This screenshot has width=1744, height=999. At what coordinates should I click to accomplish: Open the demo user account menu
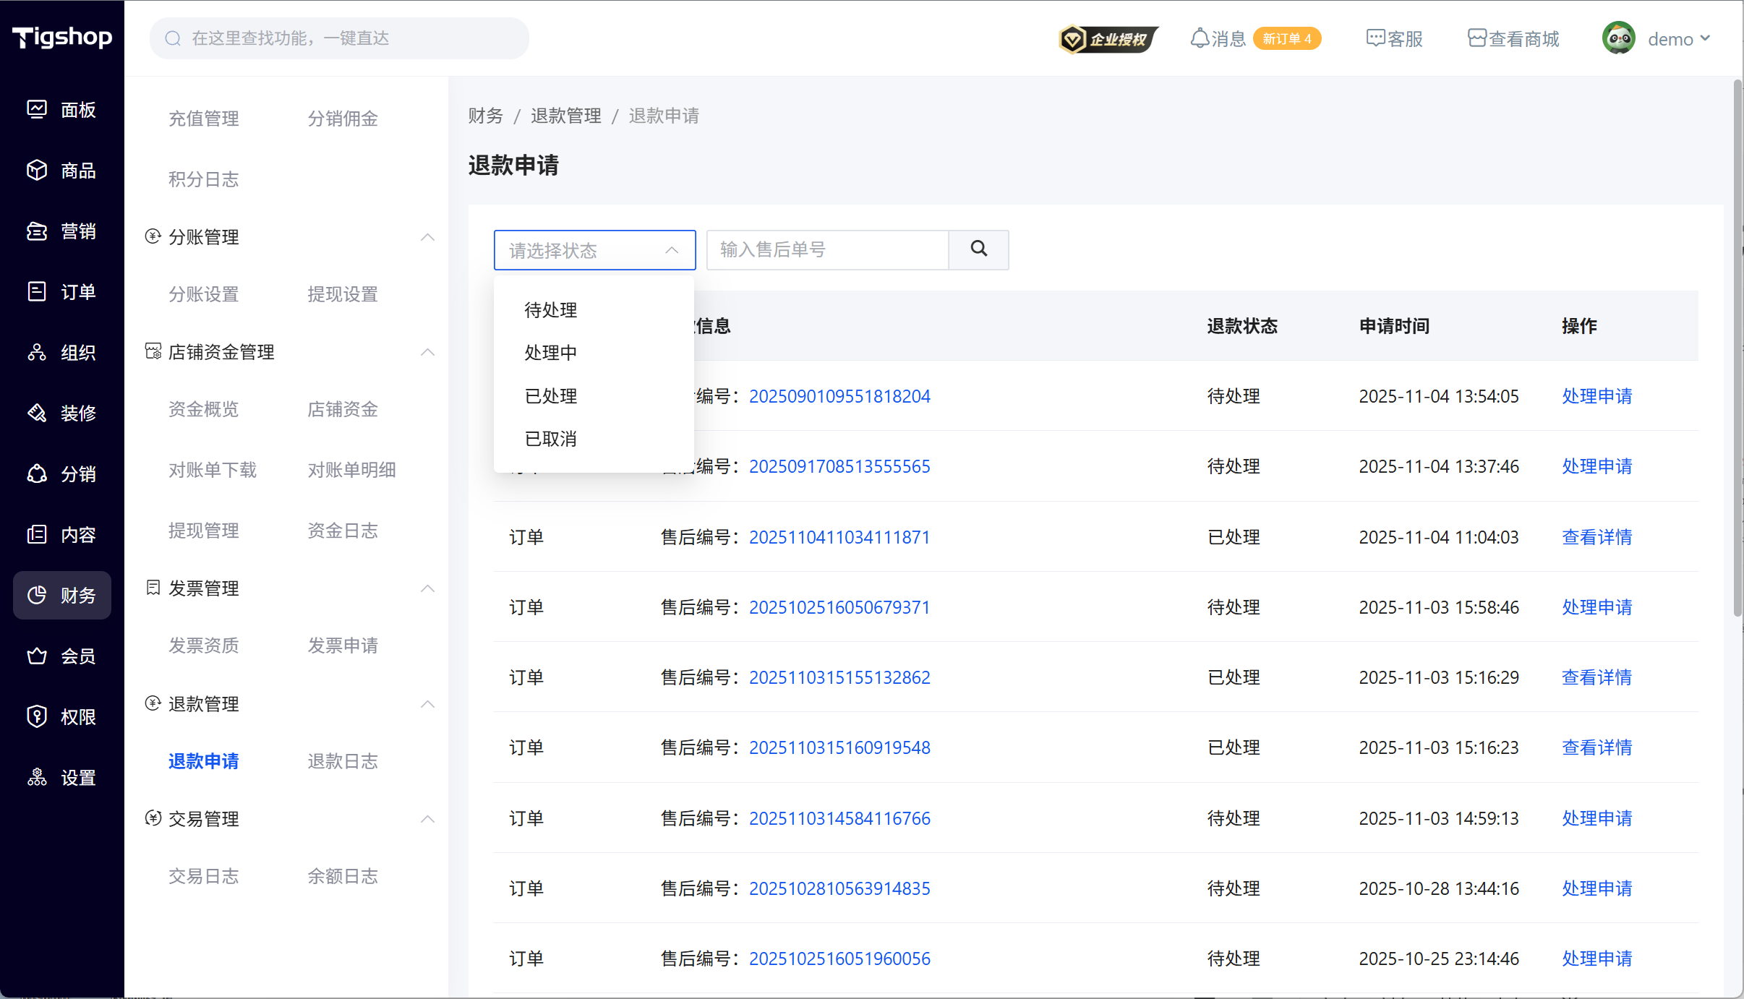point(1670,39)
